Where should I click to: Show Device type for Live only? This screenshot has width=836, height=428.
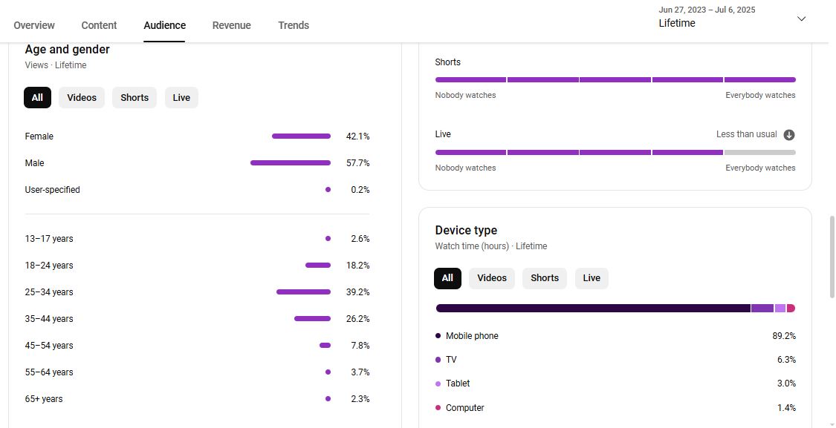592,278
